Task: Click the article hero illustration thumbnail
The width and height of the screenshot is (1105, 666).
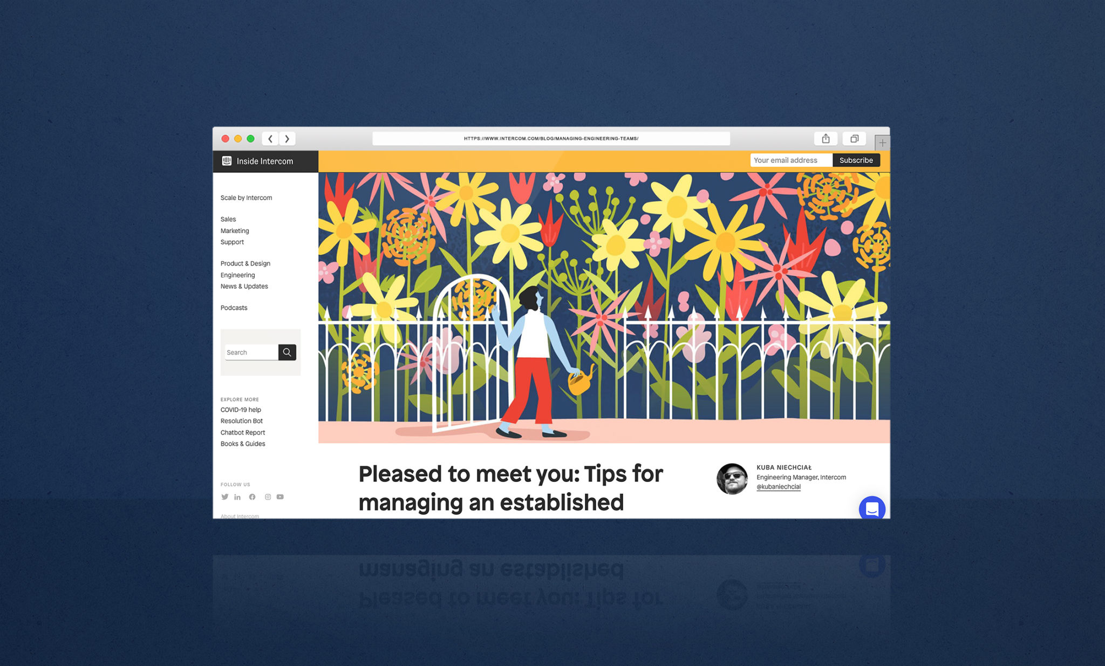Action: [604, 308]
